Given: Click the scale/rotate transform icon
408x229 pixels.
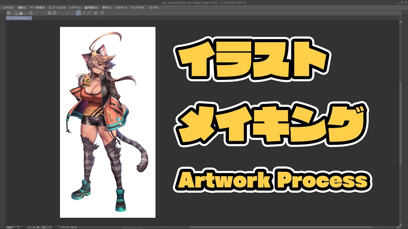Looking at the screenshot, I should (x=55, y=13).
